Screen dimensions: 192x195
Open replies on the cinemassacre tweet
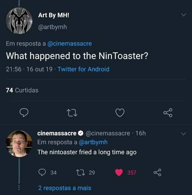tap(43, 172)
